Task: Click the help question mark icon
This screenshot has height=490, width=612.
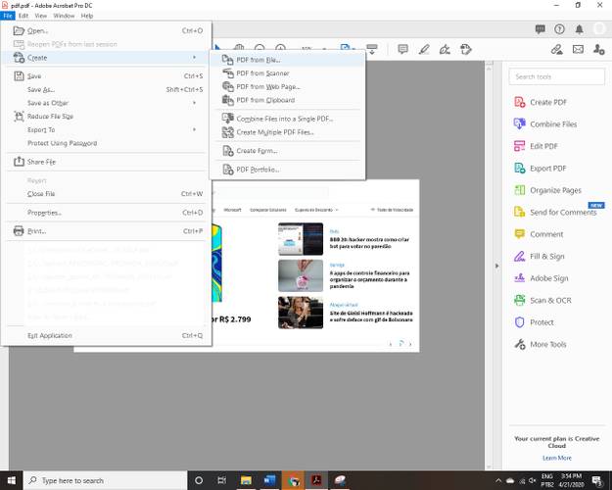Action: click(x=559, y=29)
